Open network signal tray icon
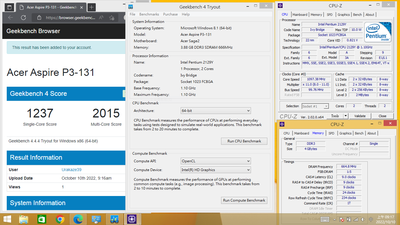Image resolution: width=400 pixels, height=225 pixels. click(356, 219)
